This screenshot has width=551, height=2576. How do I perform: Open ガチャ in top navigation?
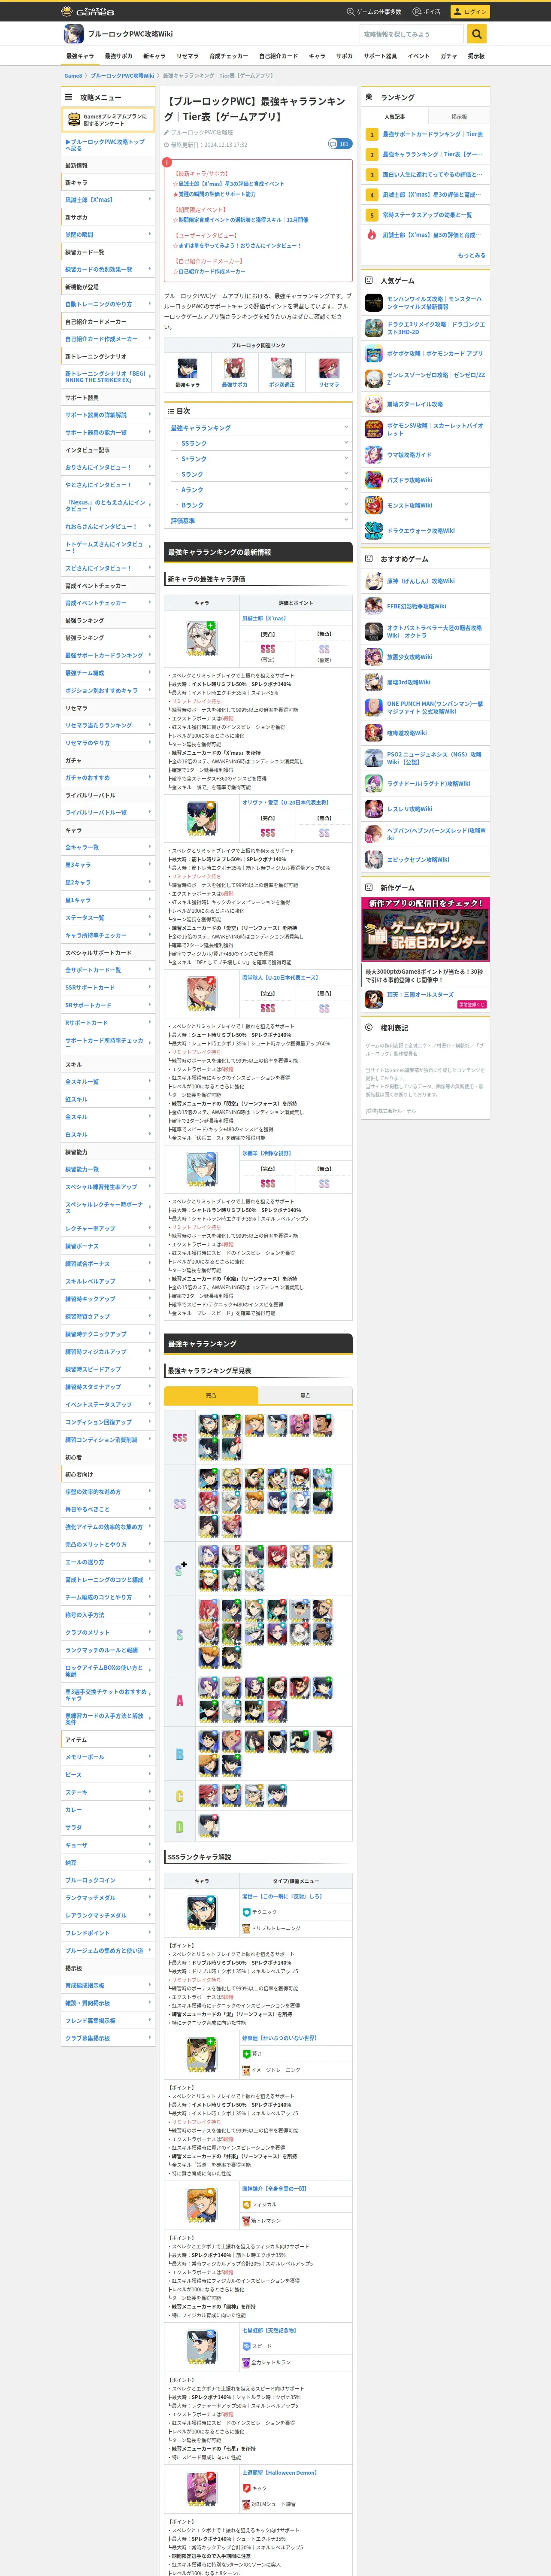pos(448,56)
